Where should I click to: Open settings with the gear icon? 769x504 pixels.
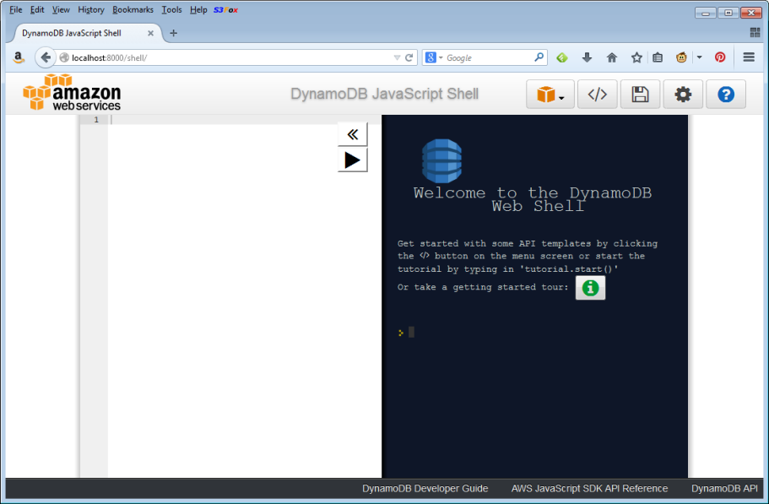(683, 95)
